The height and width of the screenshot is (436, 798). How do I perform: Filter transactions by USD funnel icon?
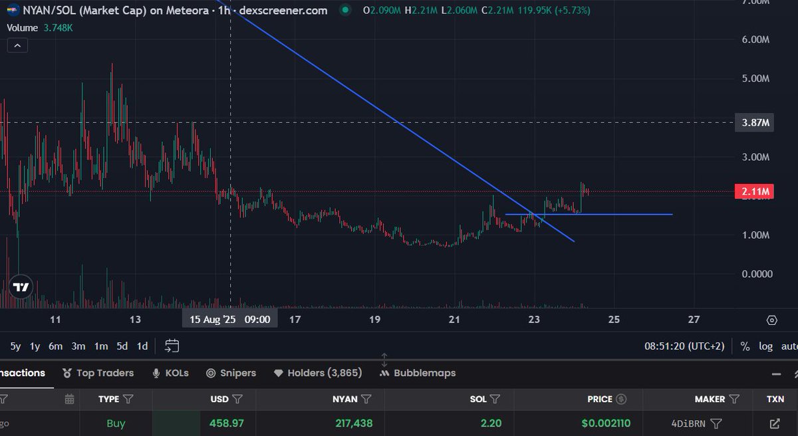(x=237, y=399)
